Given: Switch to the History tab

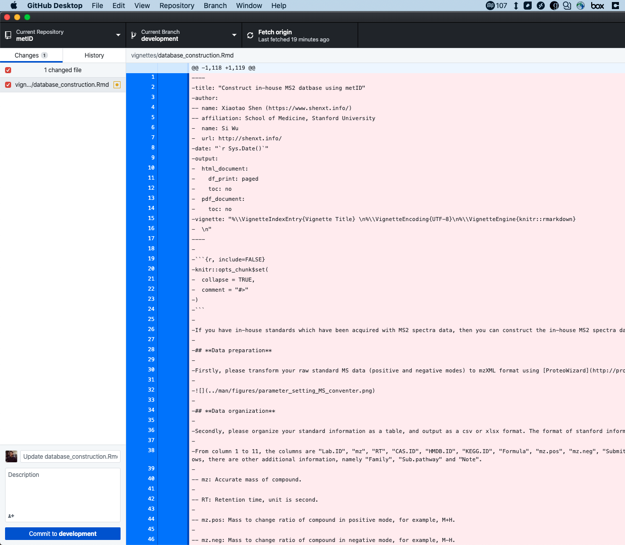Looking at the screenshot, I should pyautogui.click(x=94, y=56).
